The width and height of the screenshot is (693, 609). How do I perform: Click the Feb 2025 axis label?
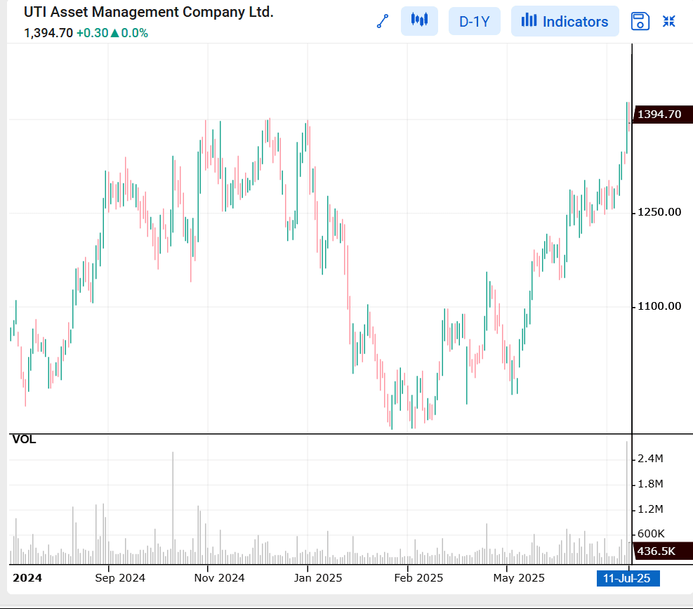click(x=418, y=578)
